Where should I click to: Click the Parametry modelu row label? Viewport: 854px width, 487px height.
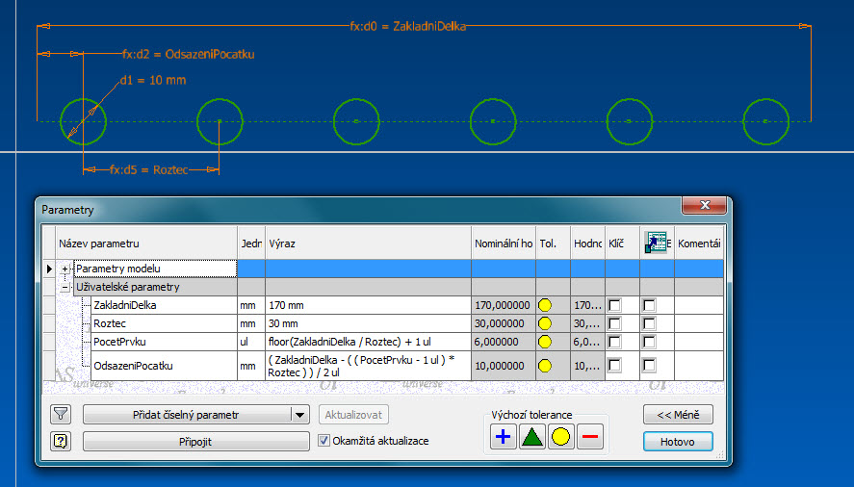118,269
